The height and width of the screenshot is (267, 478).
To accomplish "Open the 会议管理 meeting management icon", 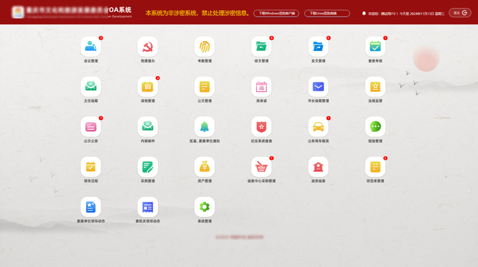I will (x=91, y=47).
